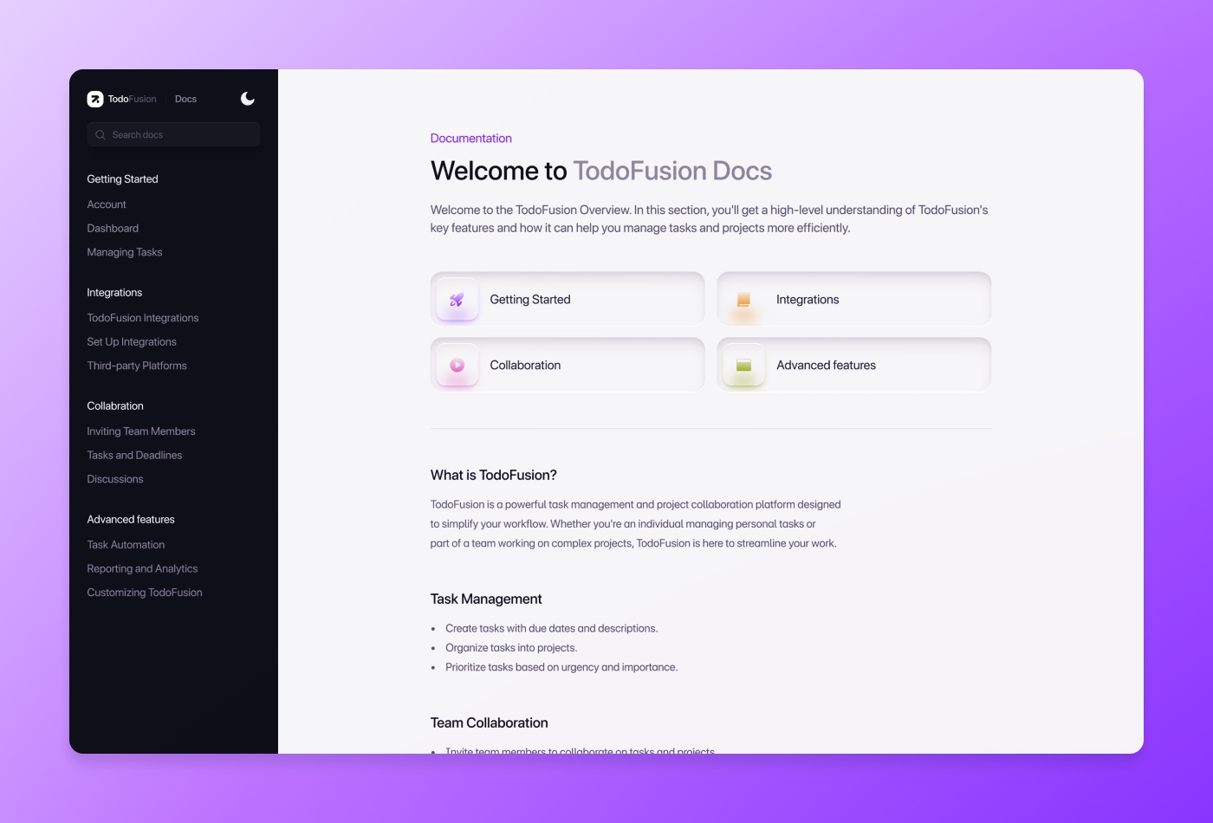Collapse the Integrations sidebar section
The width and height of the screenshot is (1213, 823).
pyautogui.click(x=114, y=292)
